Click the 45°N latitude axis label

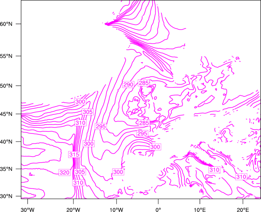tap(6, 114)
